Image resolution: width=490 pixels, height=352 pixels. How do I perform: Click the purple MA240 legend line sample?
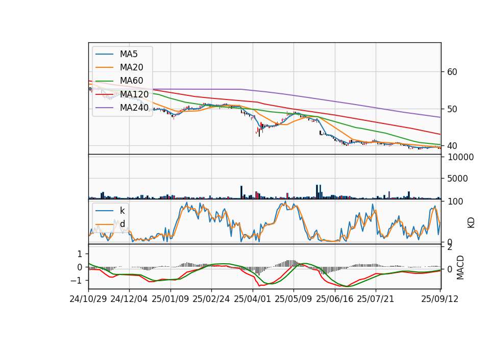pyautogui.click(x=105, y=108)
